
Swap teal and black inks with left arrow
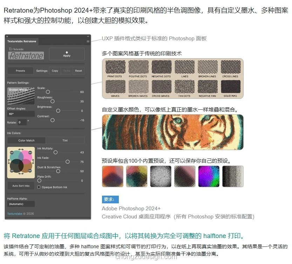pyautogui.click(x=8, y=162)
